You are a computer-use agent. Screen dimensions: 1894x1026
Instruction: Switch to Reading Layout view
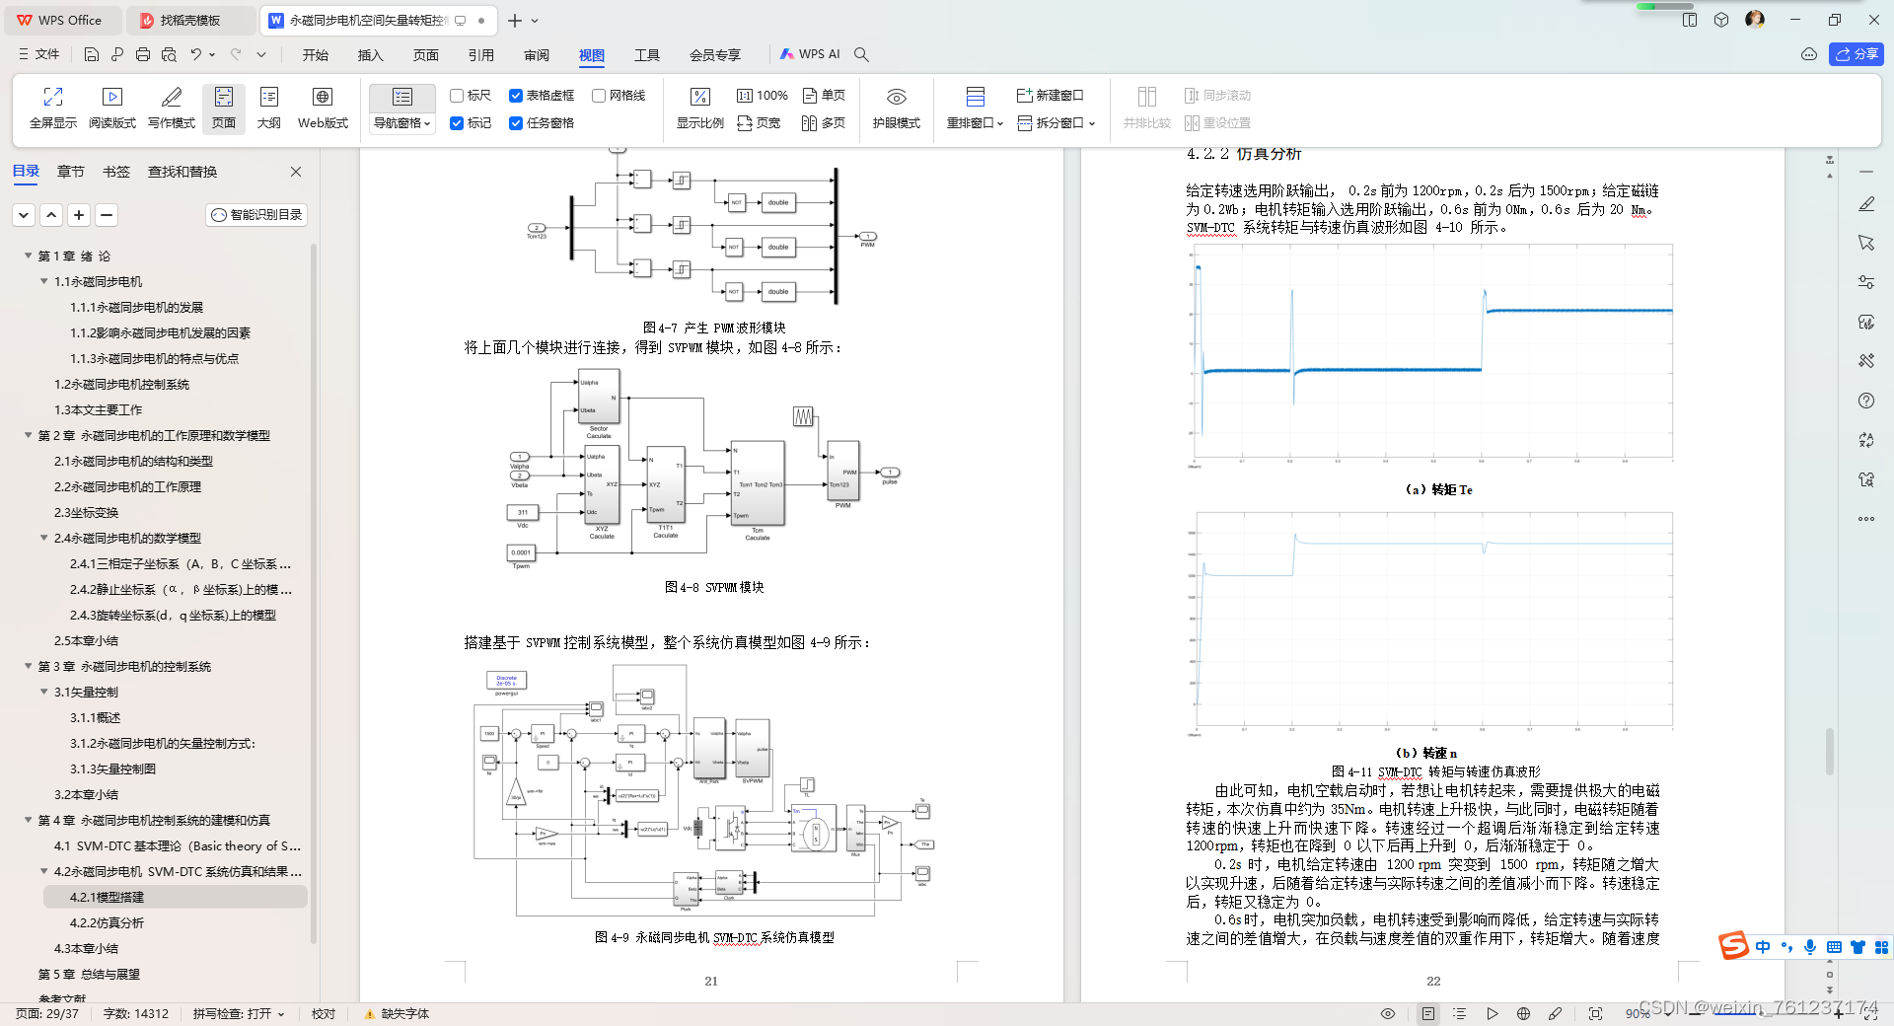pos(112,108)
